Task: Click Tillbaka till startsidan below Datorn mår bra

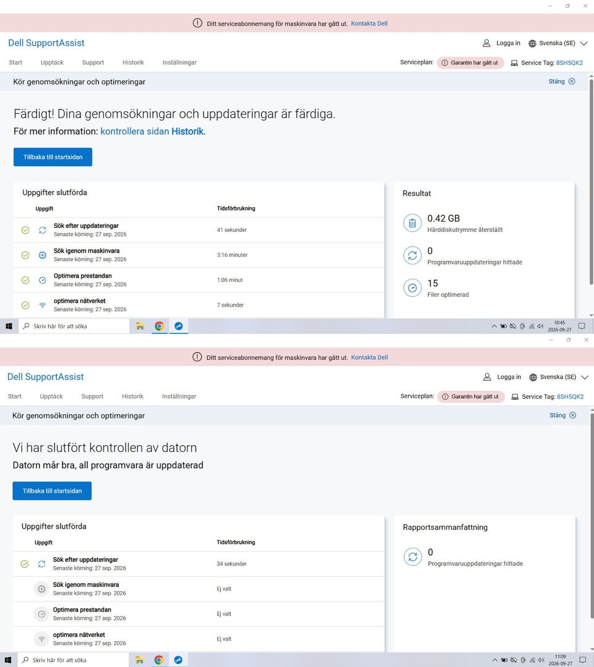Action: pyautogui.click(x=52, y=491)
